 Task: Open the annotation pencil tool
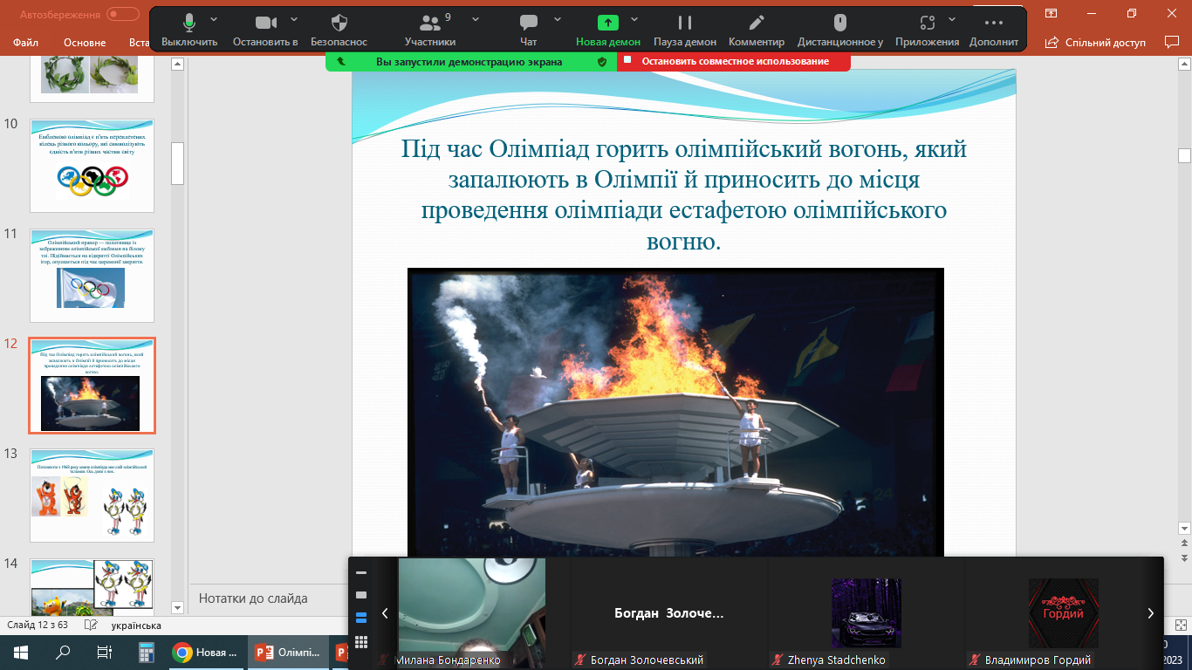tap(757, 28)
